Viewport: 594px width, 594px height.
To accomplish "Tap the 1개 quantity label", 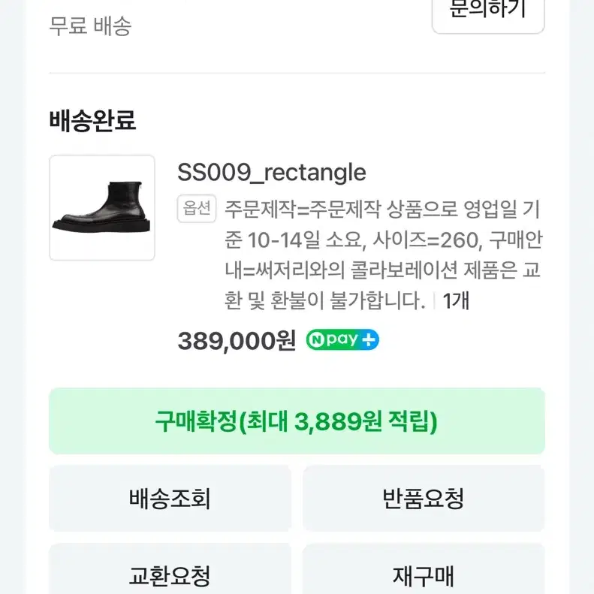I will (456, 301).
